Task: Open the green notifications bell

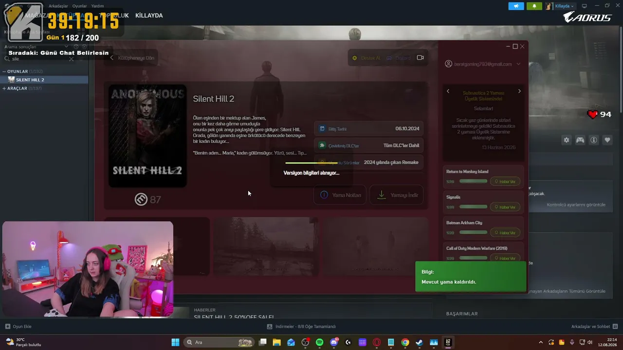Action: tap(534, 6)
